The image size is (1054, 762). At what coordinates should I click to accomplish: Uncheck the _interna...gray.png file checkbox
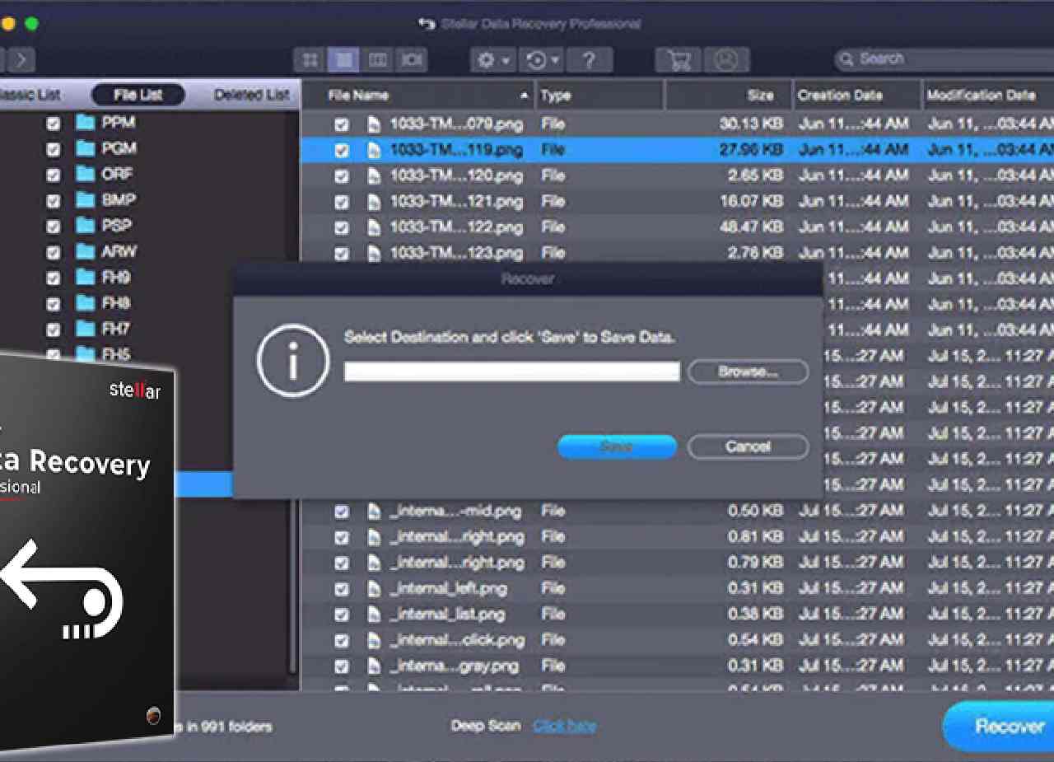tap(342, 666)
